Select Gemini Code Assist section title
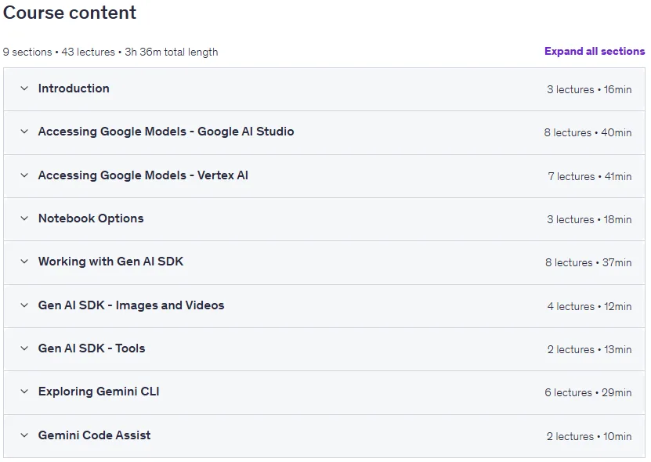651x462 pixels. click(x=94, y=435)
